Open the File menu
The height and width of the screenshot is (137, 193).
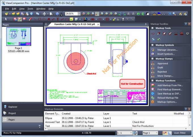[x=7, y=9]
